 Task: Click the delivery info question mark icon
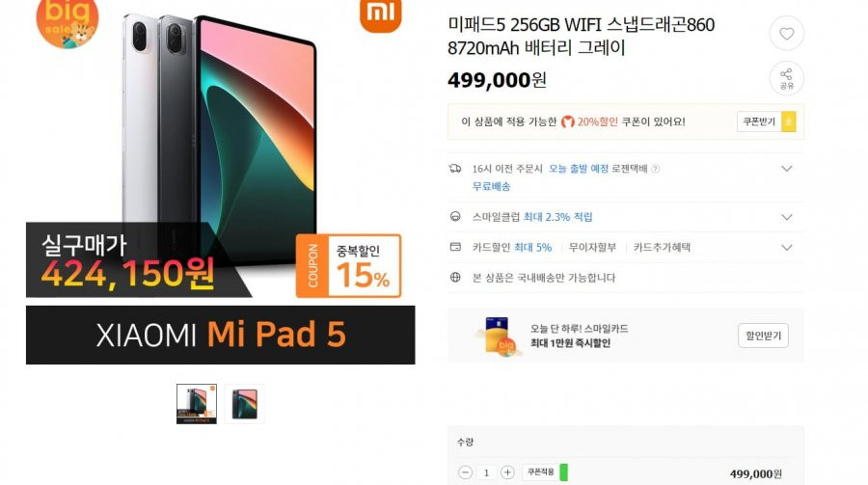click(656, 169)
